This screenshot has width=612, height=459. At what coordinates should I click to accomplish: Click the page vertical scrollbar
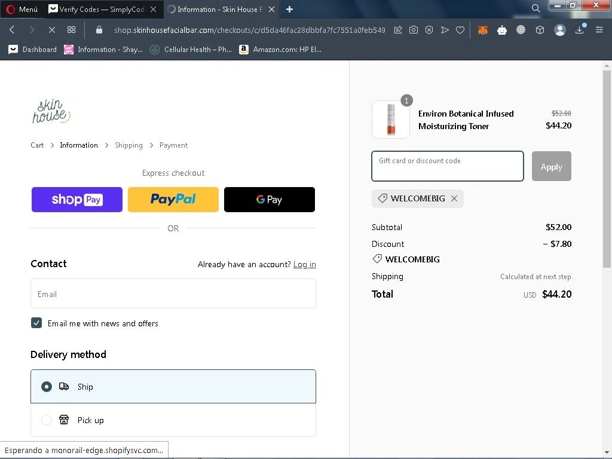tap(607, 169)
